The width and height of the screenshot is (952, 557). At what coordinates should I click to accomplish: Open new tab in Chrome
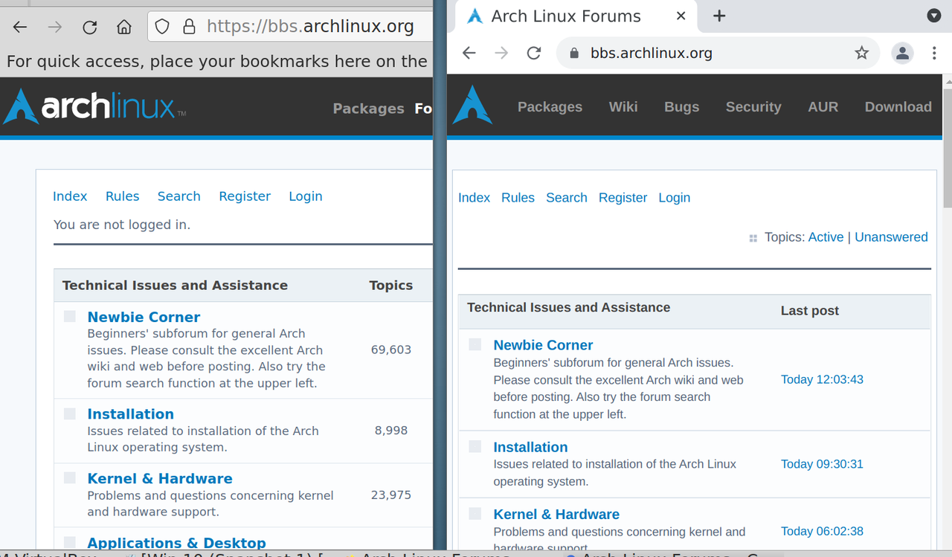tap(719, 16)
